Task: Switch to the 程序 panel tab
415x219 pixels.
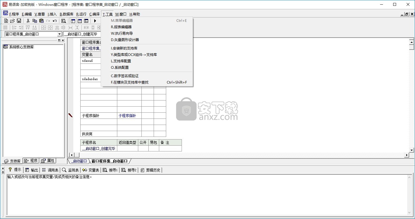Action: (31, 160)
